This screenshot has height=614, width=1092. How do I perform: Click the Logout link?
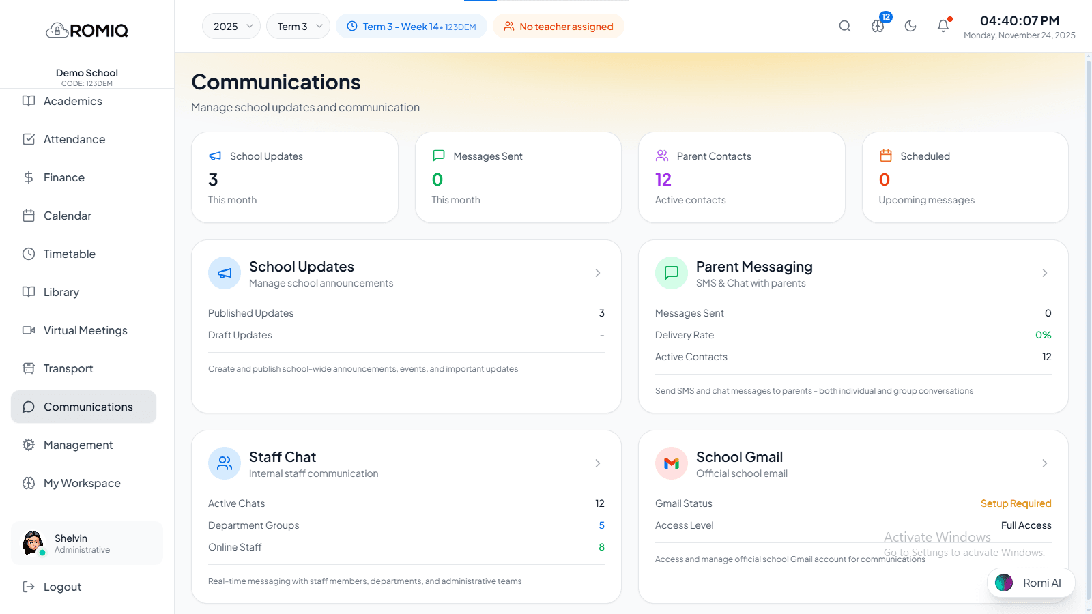click(x=62, y=587)
